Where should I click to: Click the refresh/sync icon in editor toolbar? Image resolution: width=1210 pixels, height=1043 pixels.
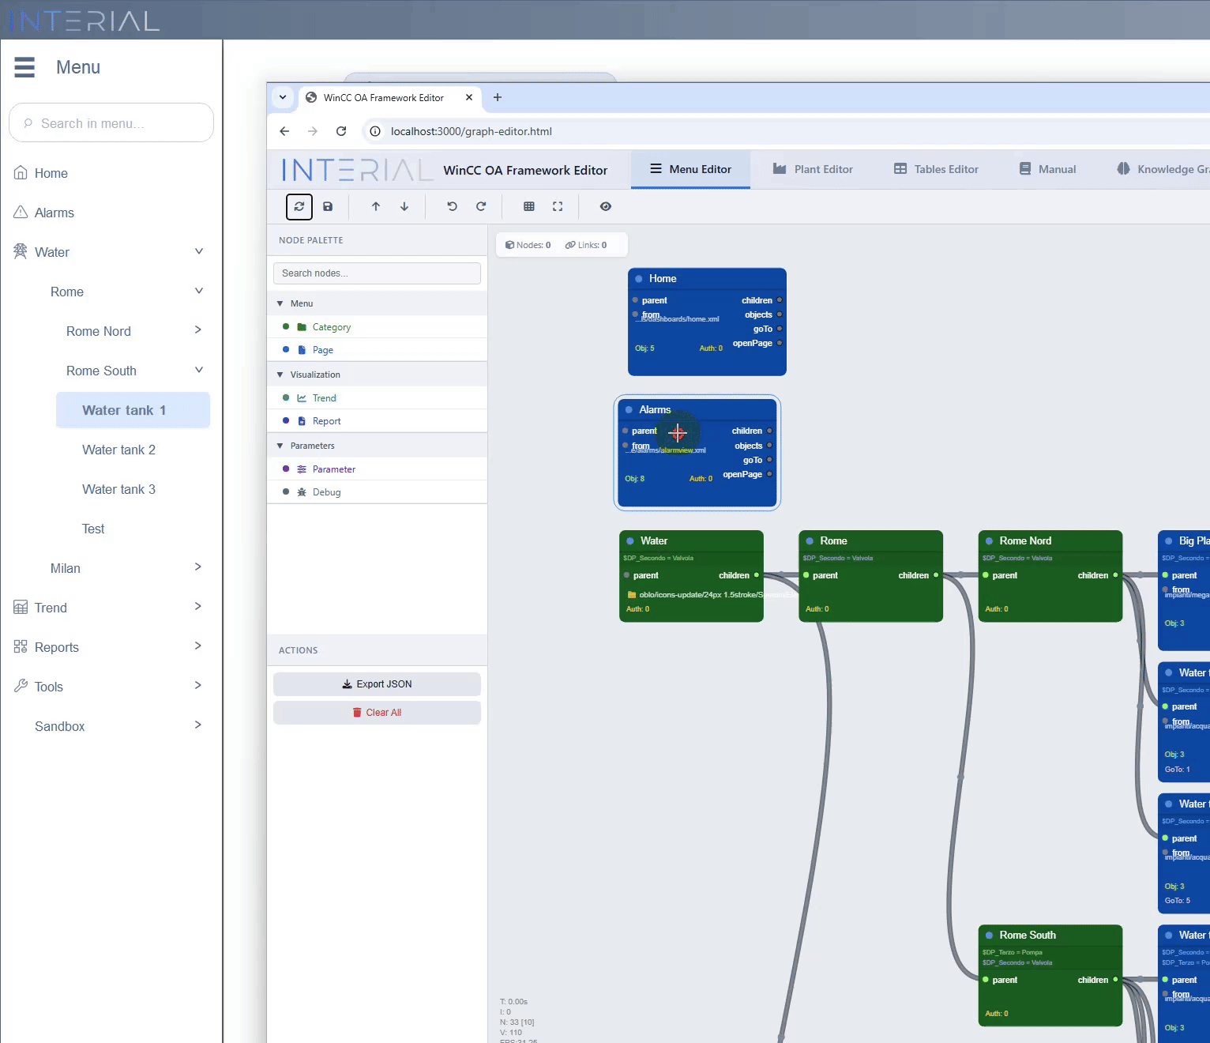pyautogui.click(x=299, y=206)
